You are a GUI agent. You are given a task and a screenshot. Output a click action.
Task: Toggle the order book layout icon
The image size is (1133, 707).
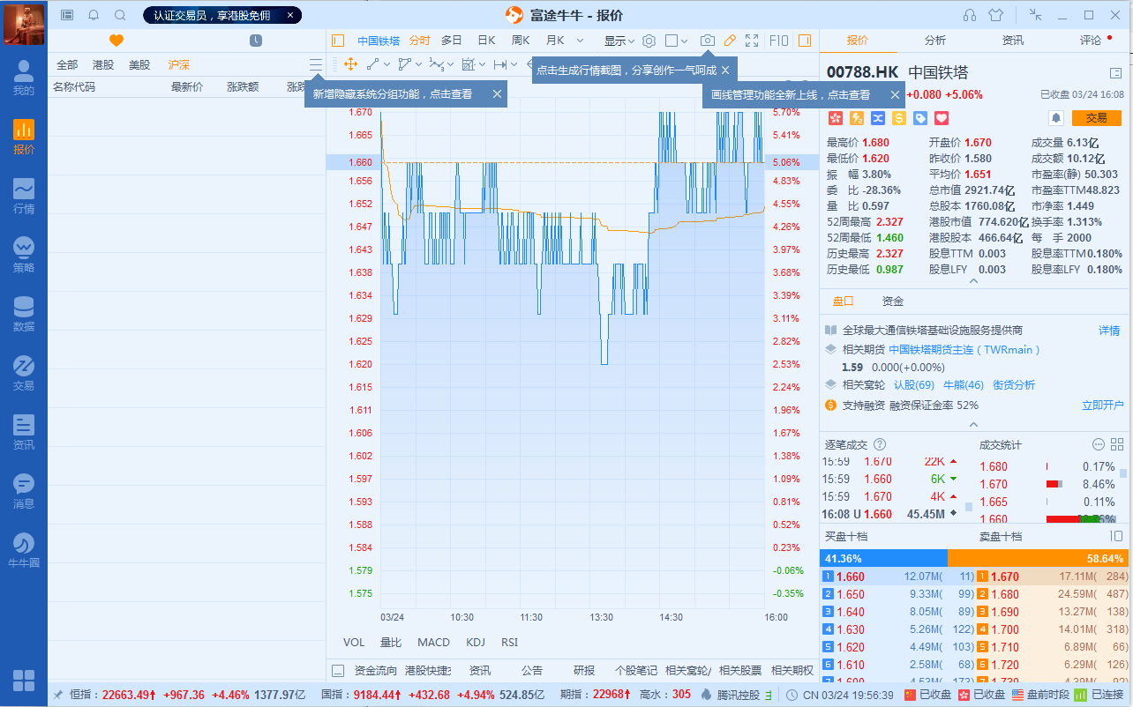[1116, 536]
